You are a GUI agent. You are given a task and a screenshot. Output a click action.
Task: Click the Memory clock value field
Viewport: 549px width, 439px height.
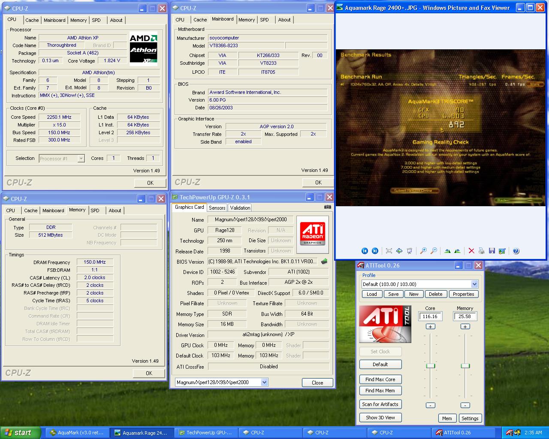(x=465, y=316)
